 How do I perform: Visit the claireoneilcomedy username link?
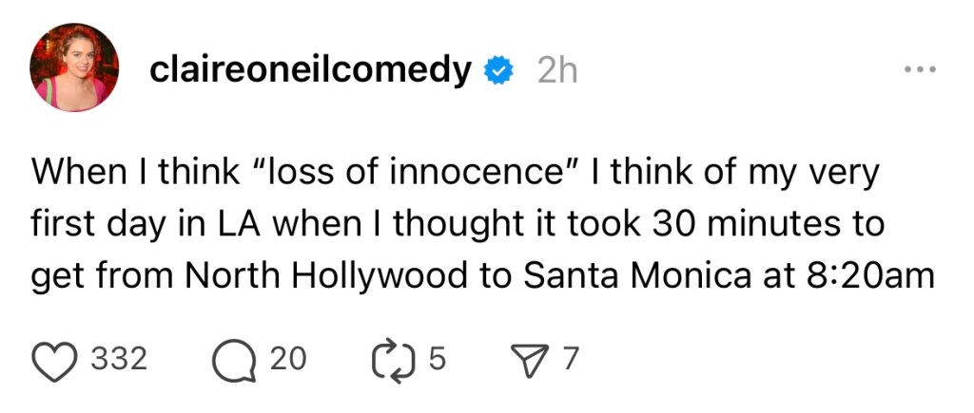310,70
